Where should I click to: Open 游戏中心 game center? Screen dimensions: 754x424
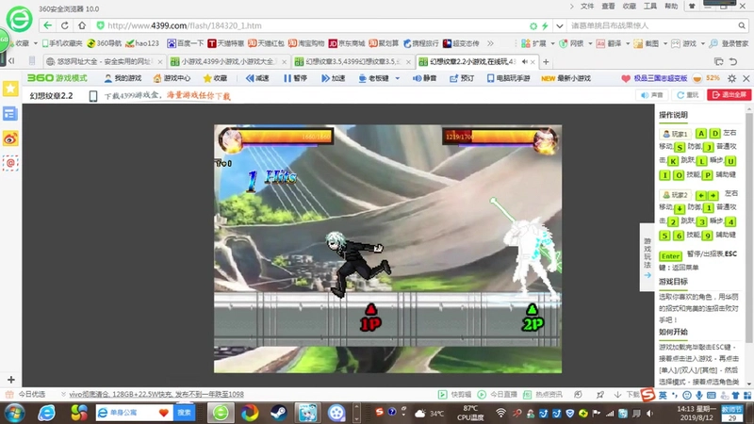tap(172, 78)
